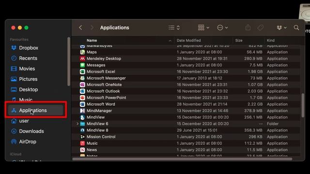The image size is (310, 174).
Task: Select the Mission Control app icon
Action: [82, 137]
